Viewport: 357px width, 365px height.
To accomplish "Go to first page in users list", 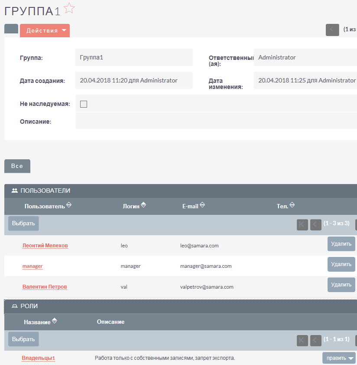I will (302, 224).
